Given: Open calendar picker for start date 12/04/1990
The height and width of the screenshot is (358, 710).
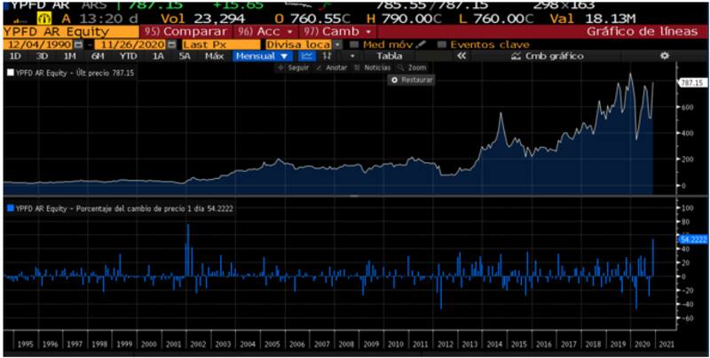Looking at the screenshot, I should [x=77, y=44].
